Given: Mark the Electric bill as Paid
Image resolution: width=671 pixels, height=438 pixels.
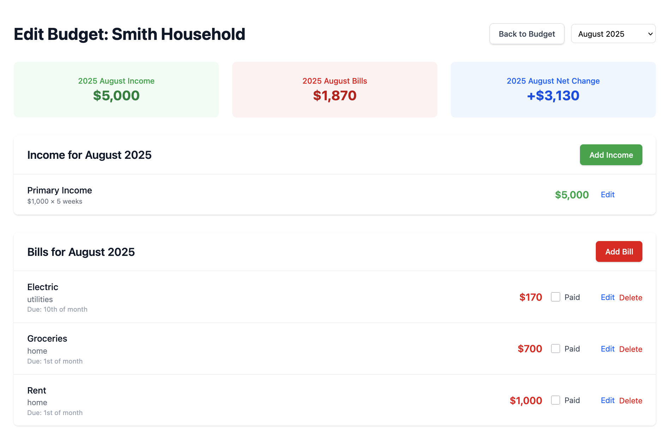Looking at the screenshot, I should point(555,297).
